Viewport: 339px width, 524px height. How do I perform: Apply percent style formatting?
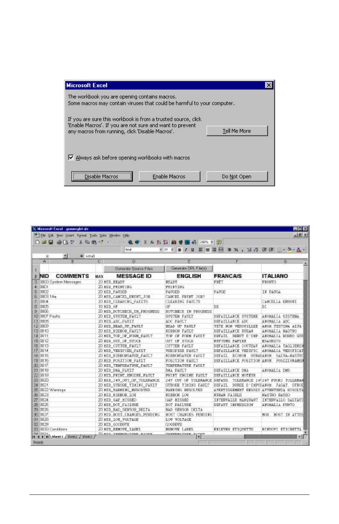click(x=236, y=250)
